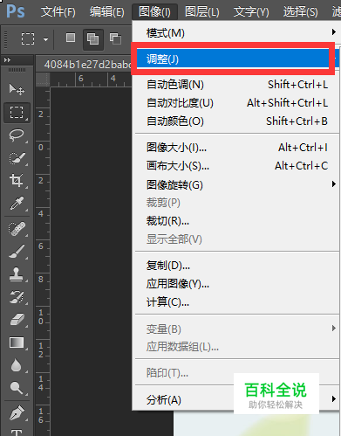
Task: Open 图层(L) menu
Action: point(202,12)
